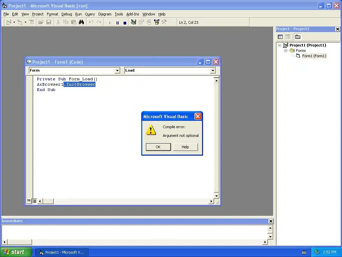Click the highlighted .InitBrowser code text
Viewport: 342px width, 257px height.
pos(79,84)
